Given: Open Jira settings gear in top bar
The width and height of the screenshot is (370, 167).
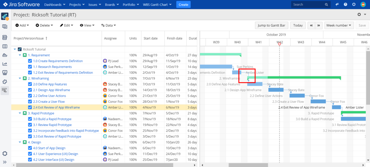Looking at the screenshot, I should tap(354, 5).
